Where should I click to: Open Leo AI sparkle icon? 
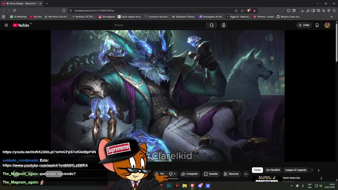tap(323, 11)
